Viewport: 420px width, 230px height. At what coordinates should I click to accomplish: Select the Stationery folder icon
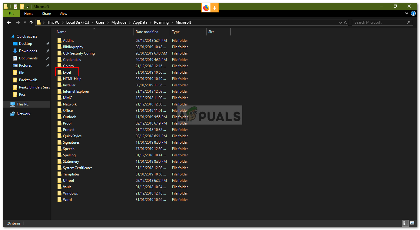59,162
